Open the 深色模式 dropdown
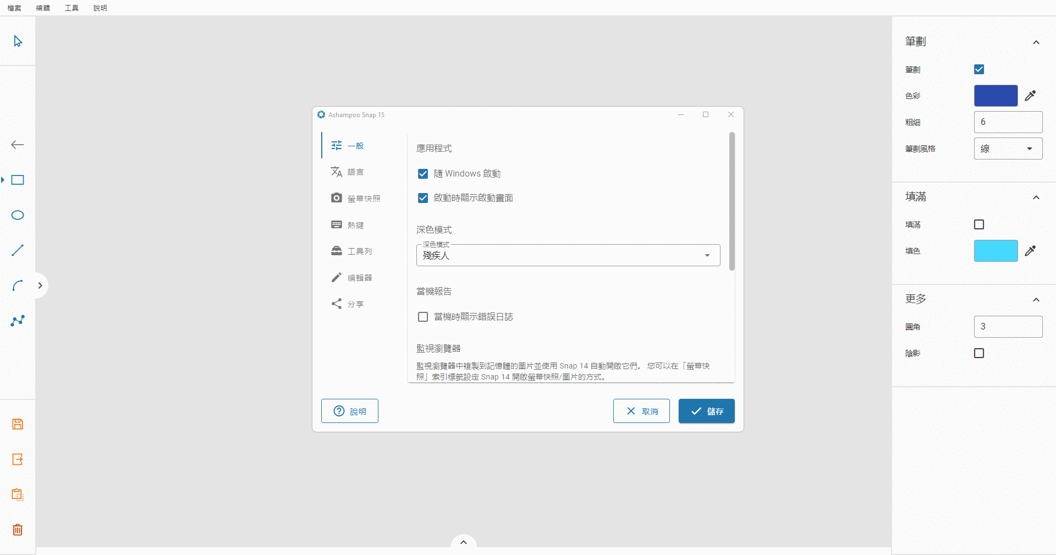Screen dimensions: 1056x555 click(568, 256)
